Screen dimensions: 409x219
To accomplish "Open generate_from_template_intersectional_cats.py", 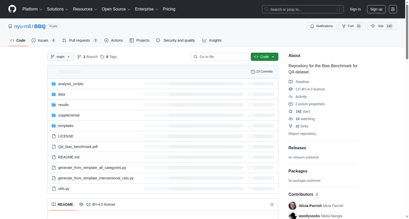I will 96,178.
